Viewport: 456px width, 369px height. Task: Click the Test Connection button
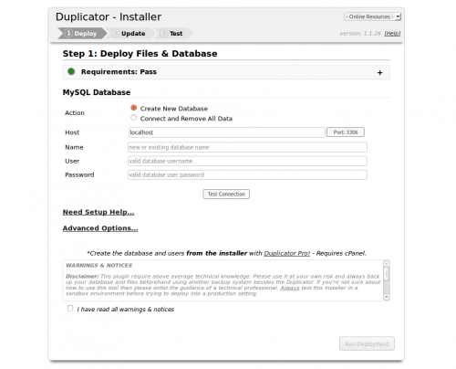(x=226, y=195)
